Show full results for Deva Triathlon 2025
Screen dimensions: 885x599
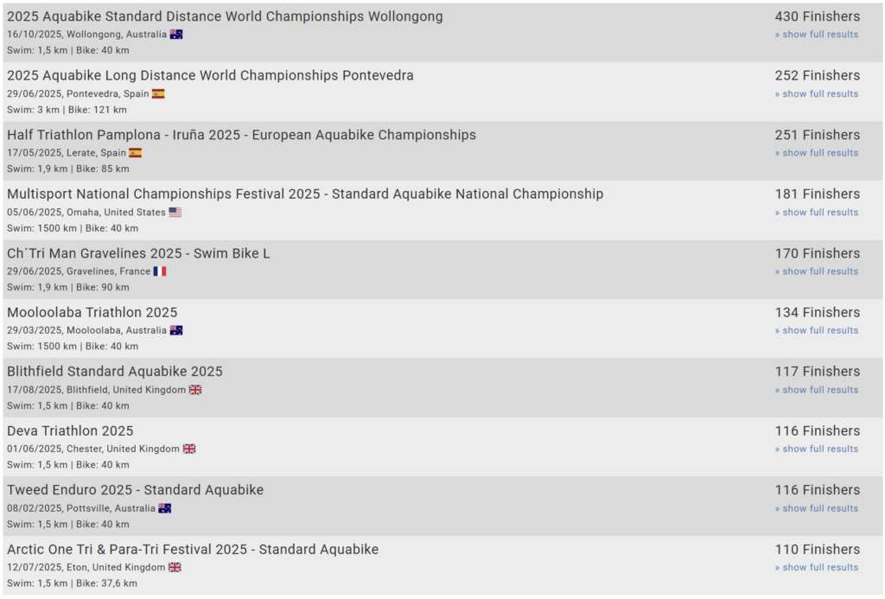click(817, 449)
